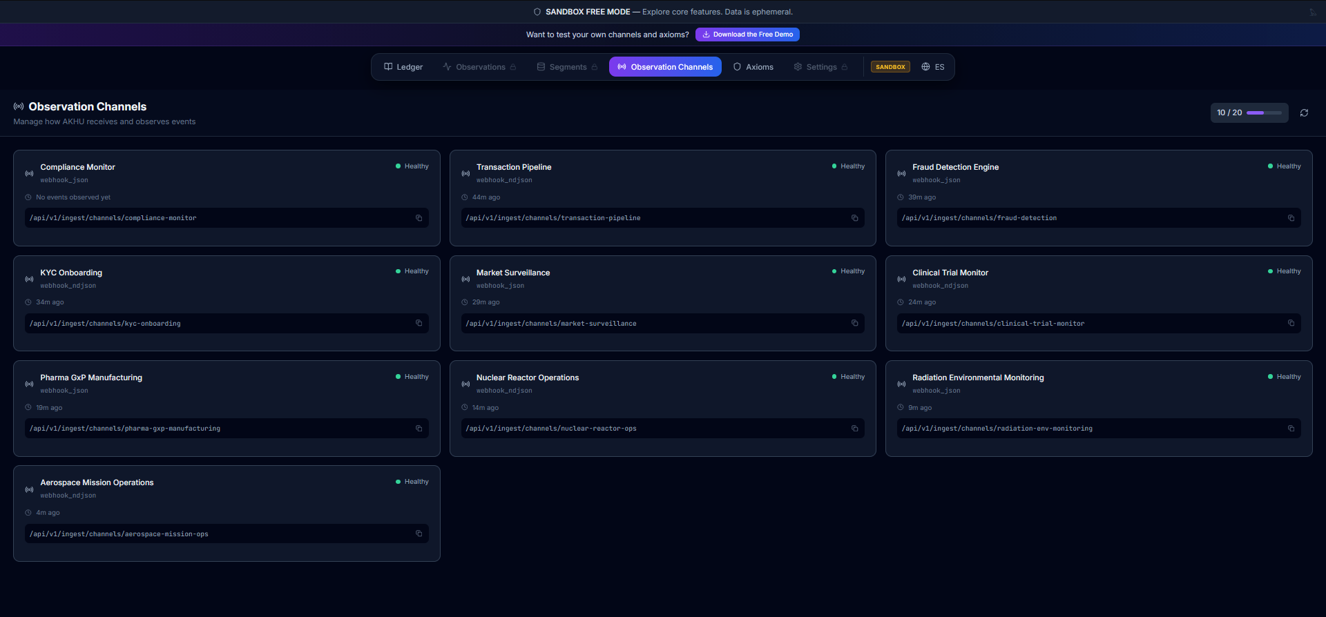Click the Nuclear Reactor Operations signal icon
Viewport: 1326px width, 617px height.
(x=465, y=384)
